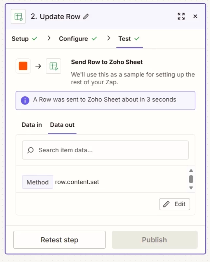Select the Test tab
The width and height of the screenshot is (210, 262).
pos(129,39)
